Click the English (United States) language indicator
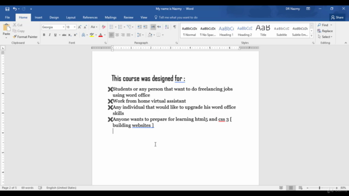 [x=61, y=188]
